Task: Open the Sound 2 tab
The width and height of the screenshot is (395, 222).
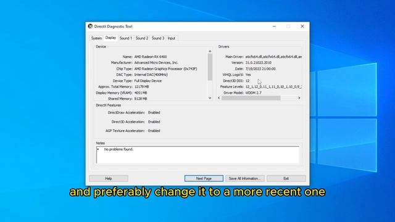Action: [x=142, y=38]
